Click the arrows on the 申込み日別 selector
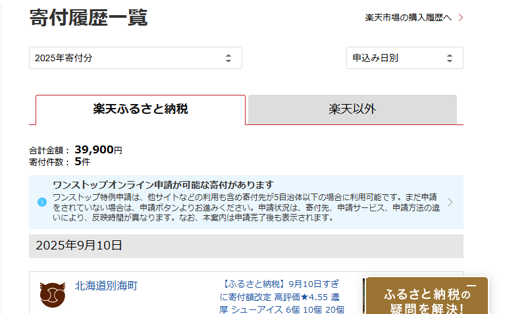 tap(450, 58)
